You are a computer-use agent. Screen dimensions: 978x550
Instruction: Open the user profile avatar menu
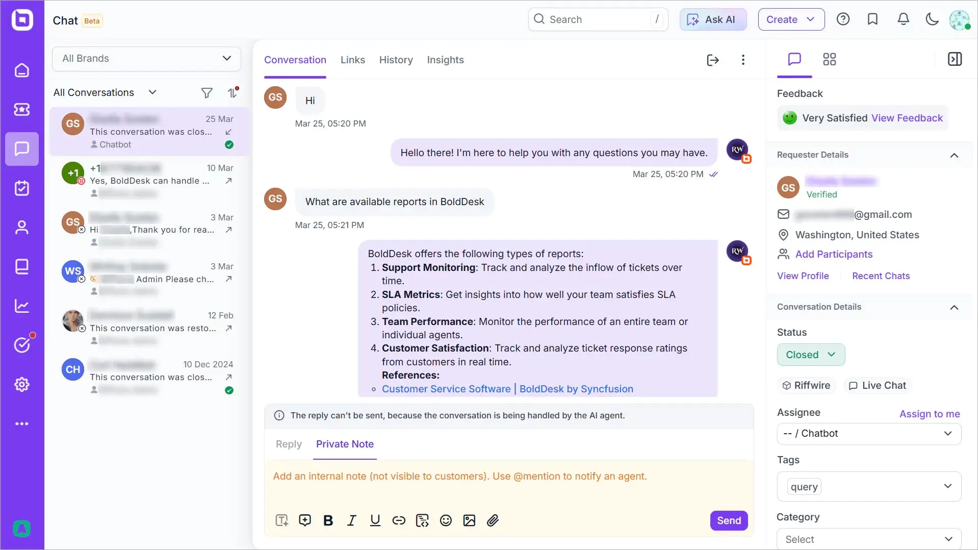[x=960, y=20]
